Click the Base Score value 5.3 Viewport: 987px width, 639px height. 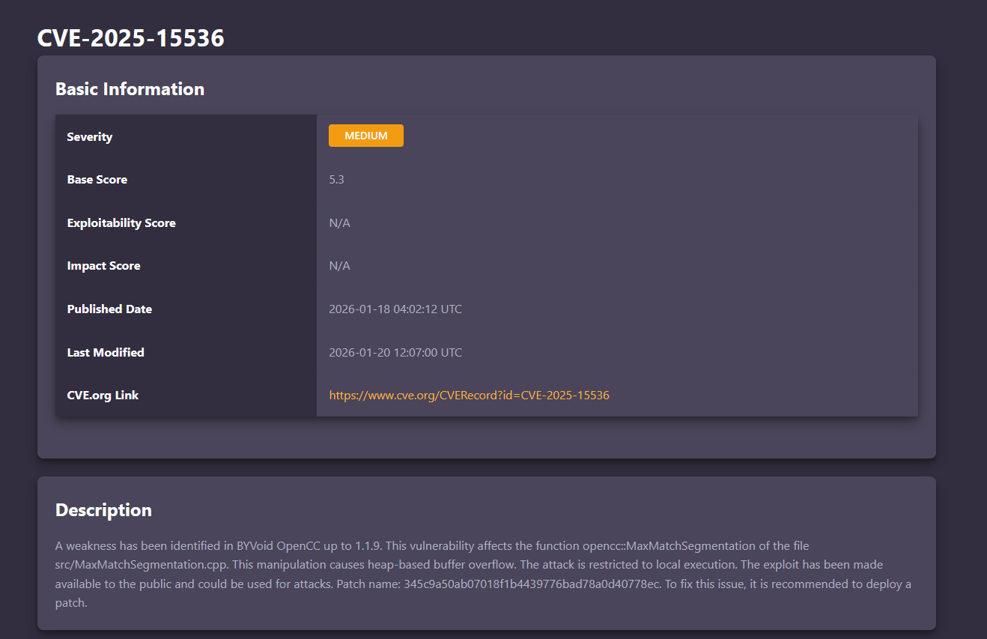point(335,179)
